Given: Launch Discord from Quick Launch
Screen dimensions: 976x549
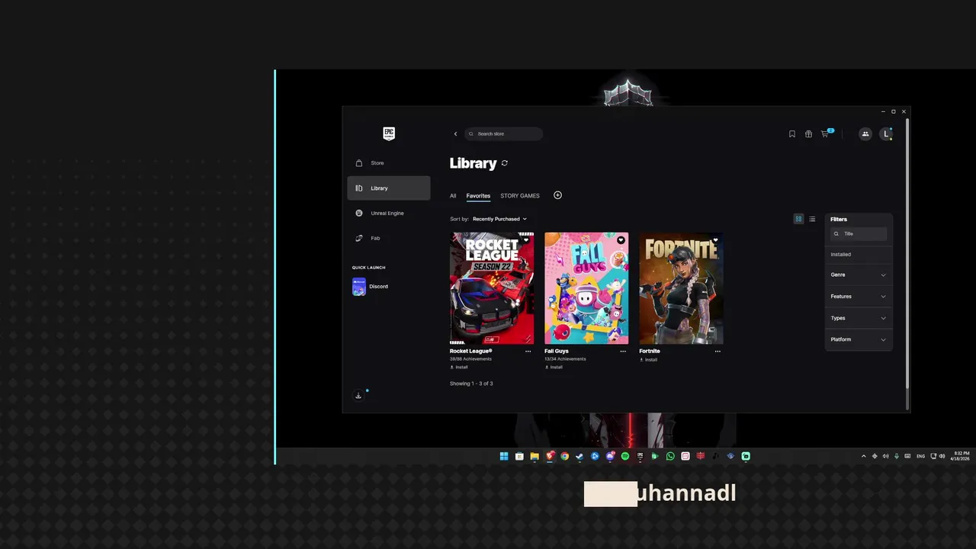Looking at the screenshot, I should point(371,287).
